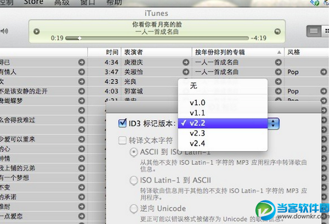Click album arrow in the 4:23 光良 row

pyautogui.click(x=278, y=82)
